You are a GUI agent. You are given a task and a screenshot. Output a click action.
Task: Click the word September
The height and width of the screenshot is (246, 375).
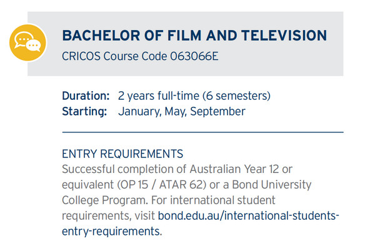pos(218,112)
